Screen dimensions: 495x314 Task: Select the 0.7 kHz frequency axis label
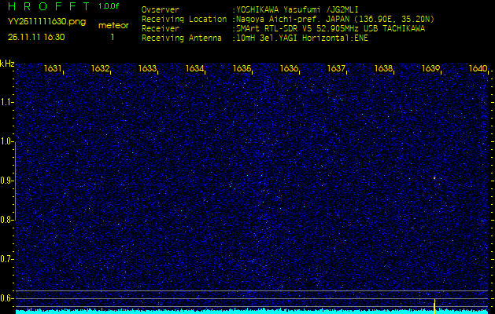click(7, 258)
